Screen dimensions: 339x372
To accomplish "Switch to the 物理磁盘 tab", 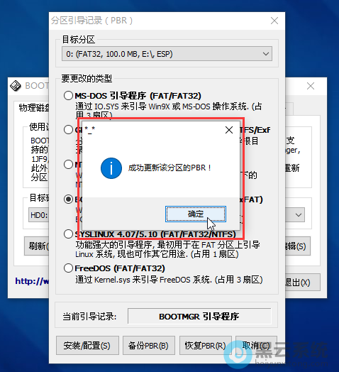I will click(33, 107).
